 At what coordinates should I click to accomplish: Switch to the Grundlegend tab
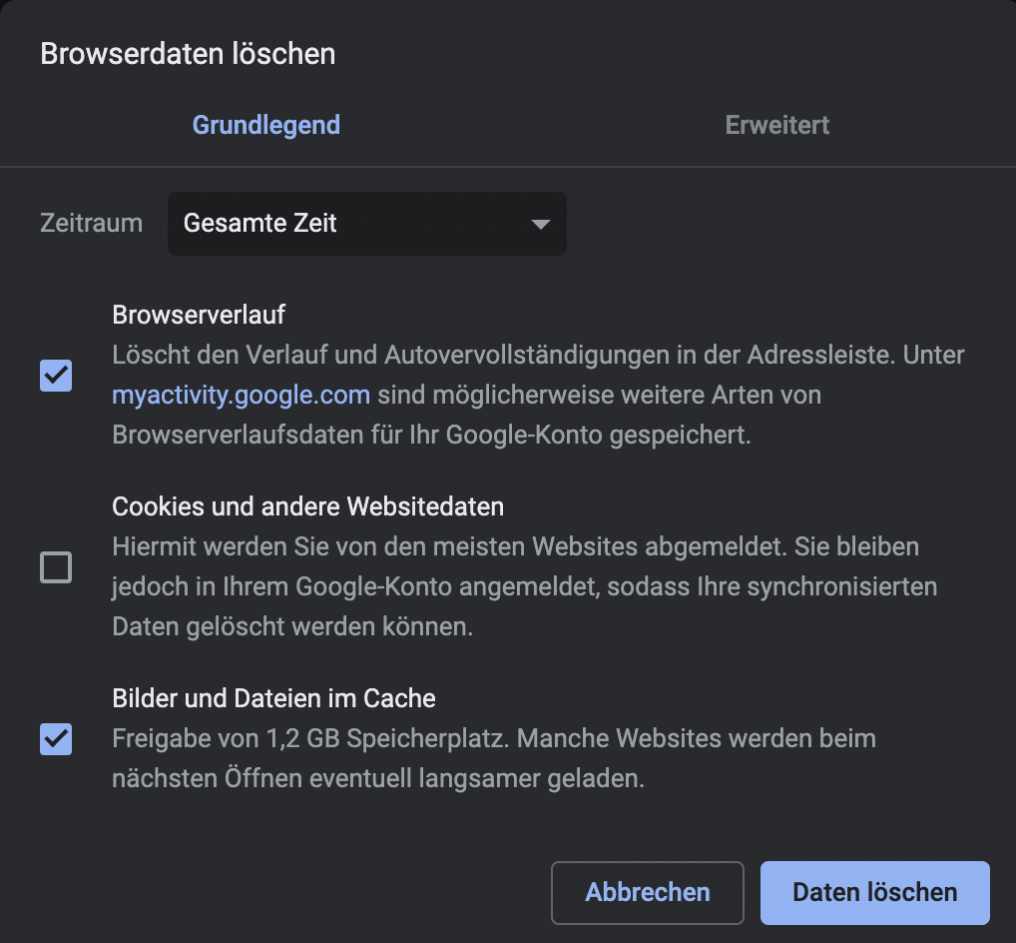click(x=265, y=125)
